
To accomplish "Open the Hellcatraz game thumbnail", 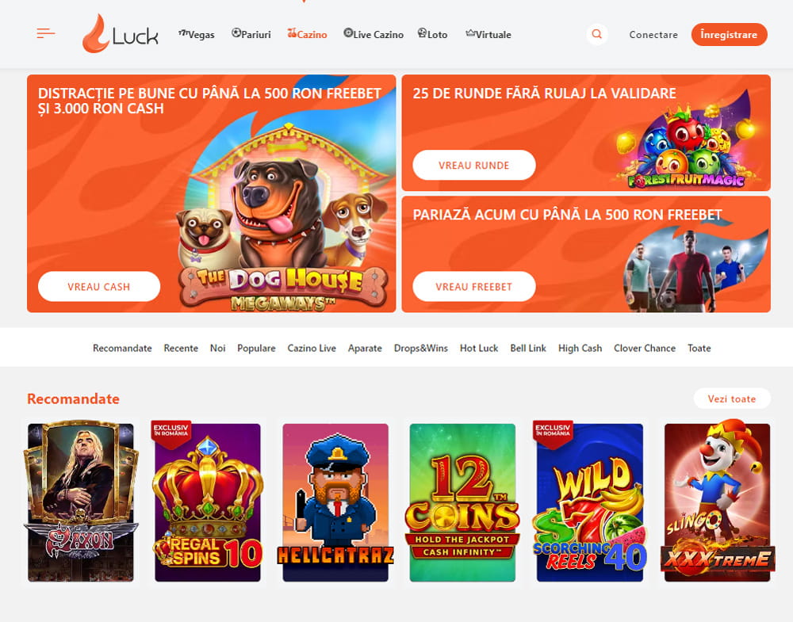I will (x=335, y=503).
